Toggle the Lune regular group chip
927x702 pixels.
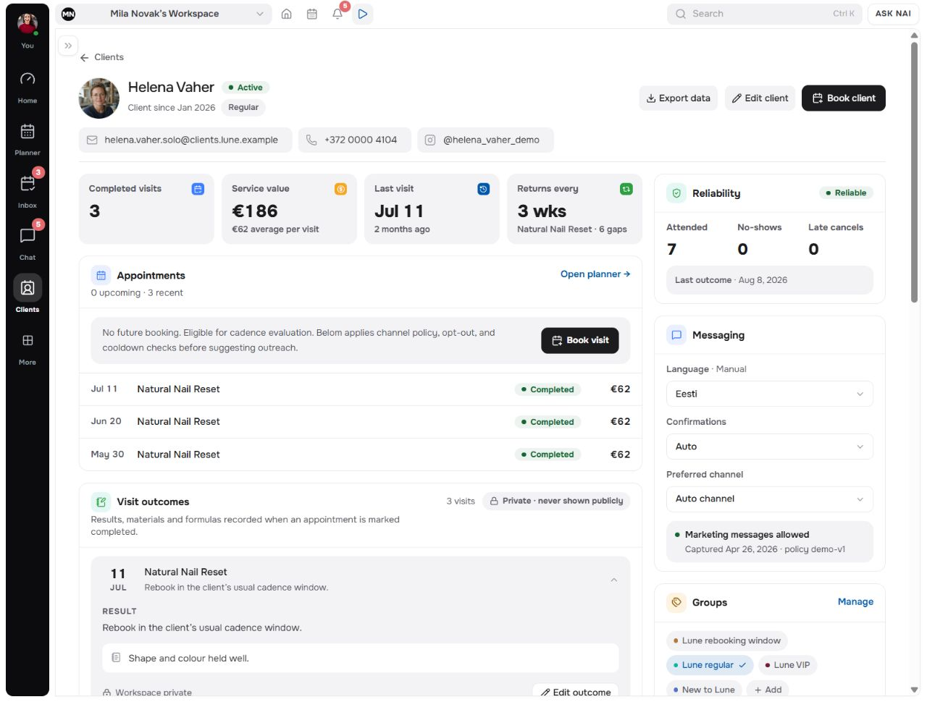(710, 665)
